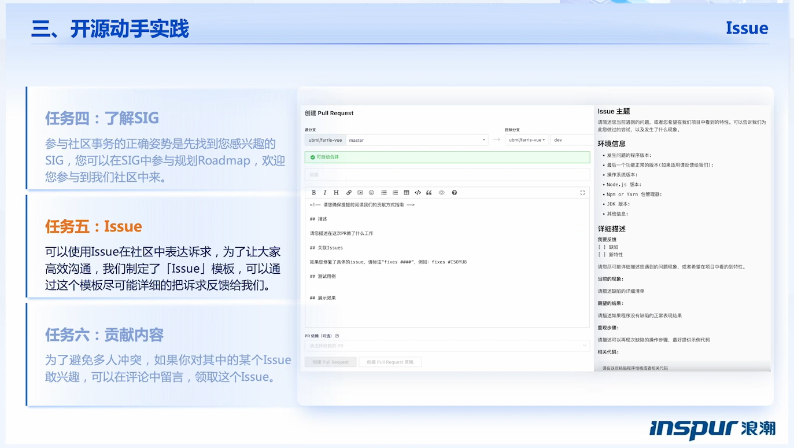Insert code block icon

coord(418,193)
